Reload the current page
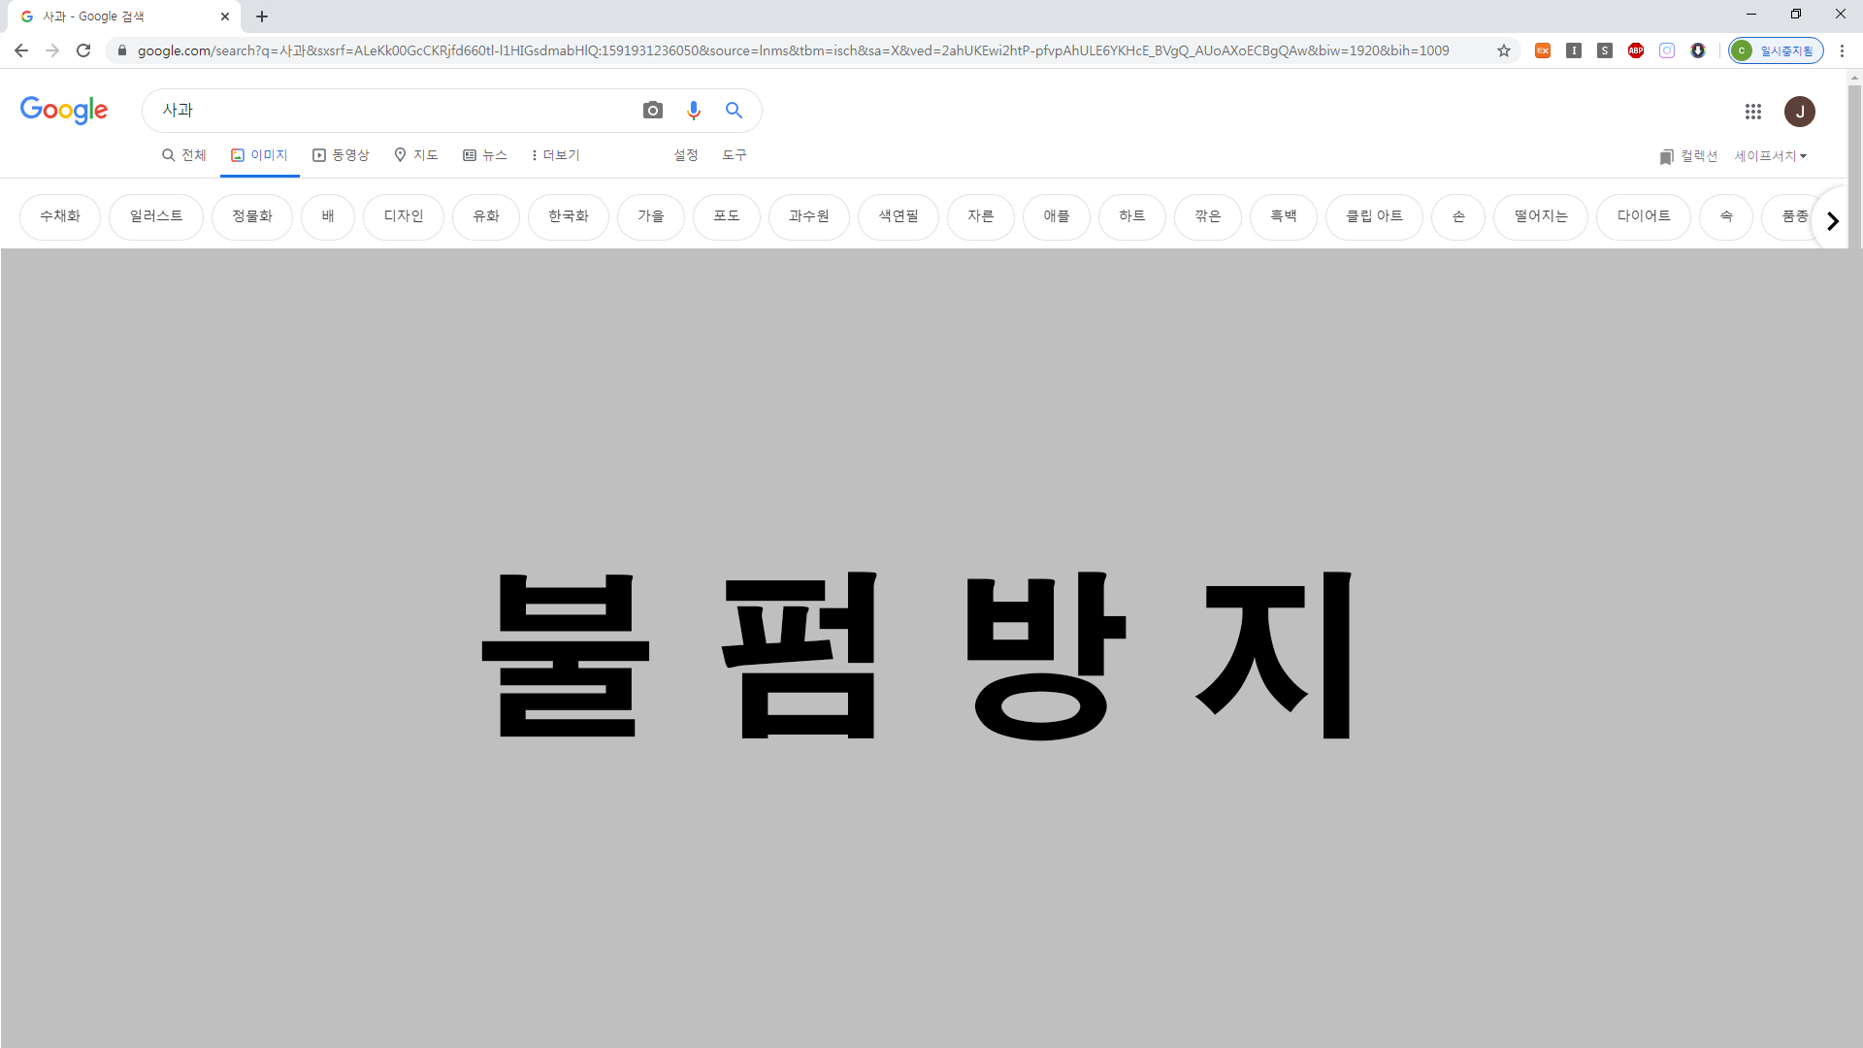Screen dimensions: 1863x1048 point(83,50)
